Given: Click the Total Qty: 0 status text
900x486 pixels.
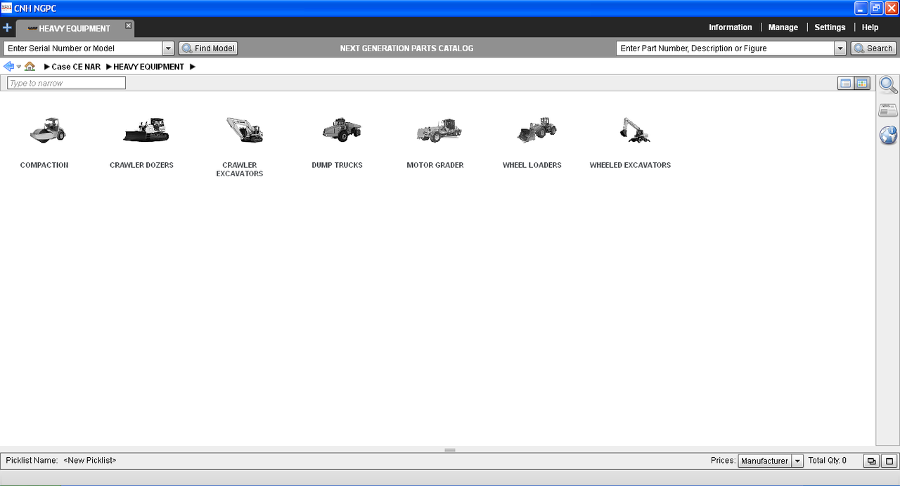Looking at the screenshot, I should tap(828, 461).
